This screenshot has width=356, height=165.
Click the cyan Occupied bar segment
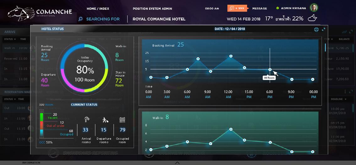[41, 133]
